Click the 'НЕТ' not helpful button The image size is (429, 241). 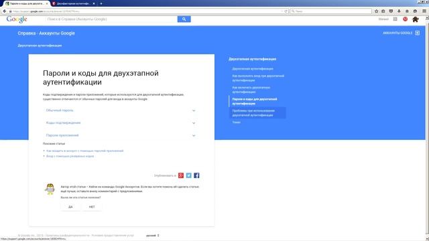[x=92, y=207]
